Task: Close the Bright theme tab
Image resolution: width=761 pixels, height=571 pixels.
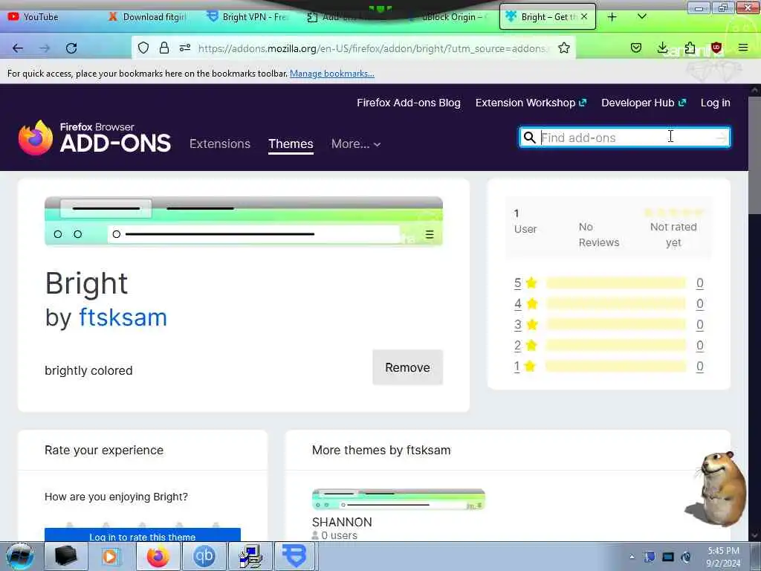Action: pos(584,16)
